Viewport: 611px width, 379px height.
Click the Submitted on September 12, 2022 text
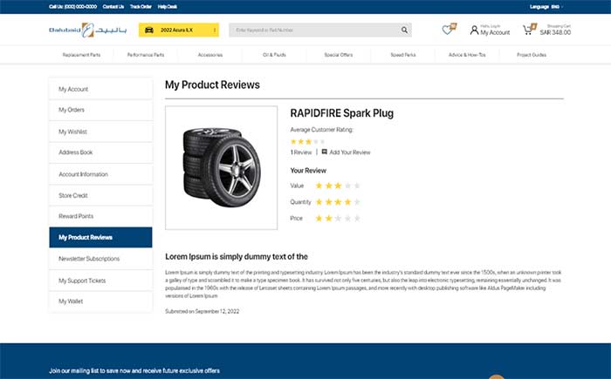(x=203, y=311)
